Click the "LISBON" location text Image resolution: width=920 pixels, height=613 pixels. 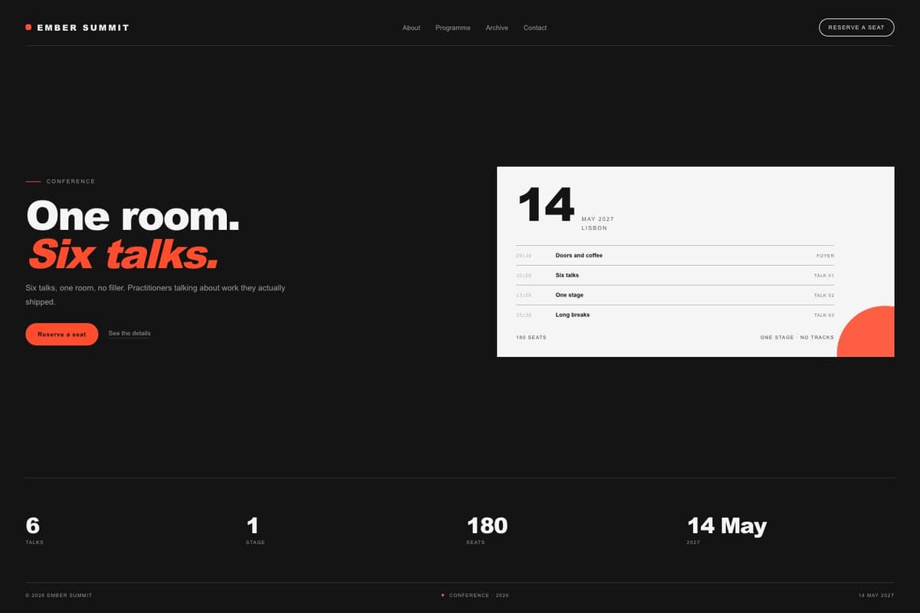click(x=594, y=228)
